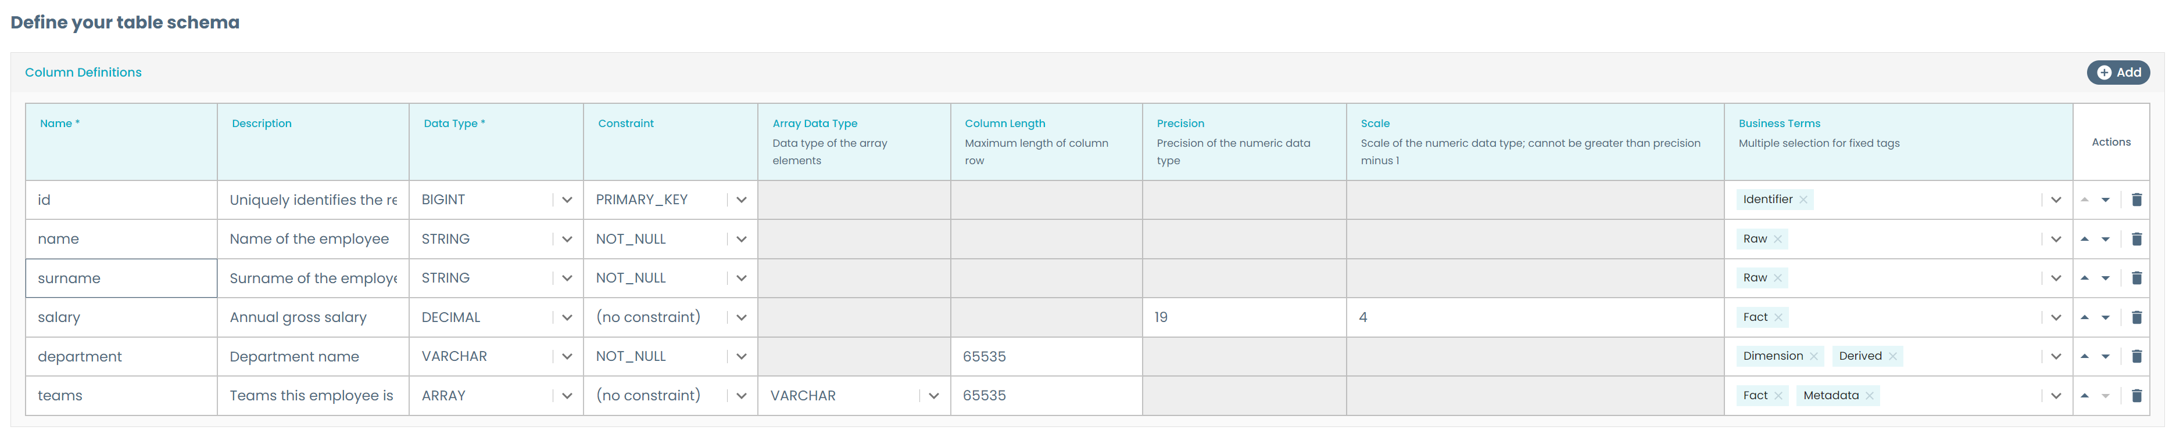Screen dimensions: 2169x434
Task: Open the Constraint dropdown for id row
Action: pos(740,200)
